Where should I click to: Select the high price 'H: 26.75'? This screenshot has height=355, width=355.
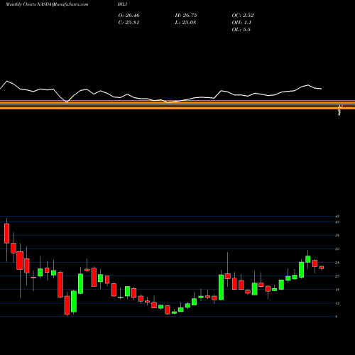tap(186, 16)
